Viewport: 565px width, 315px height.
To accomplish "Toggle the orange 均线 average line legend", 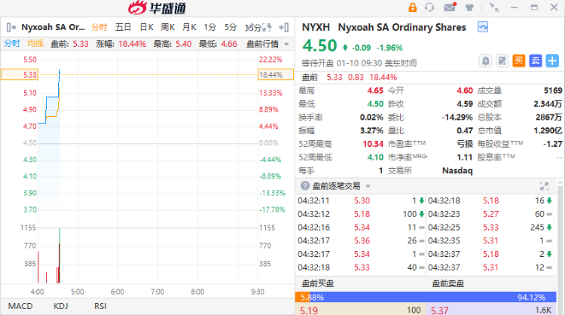I will point(35,44).
